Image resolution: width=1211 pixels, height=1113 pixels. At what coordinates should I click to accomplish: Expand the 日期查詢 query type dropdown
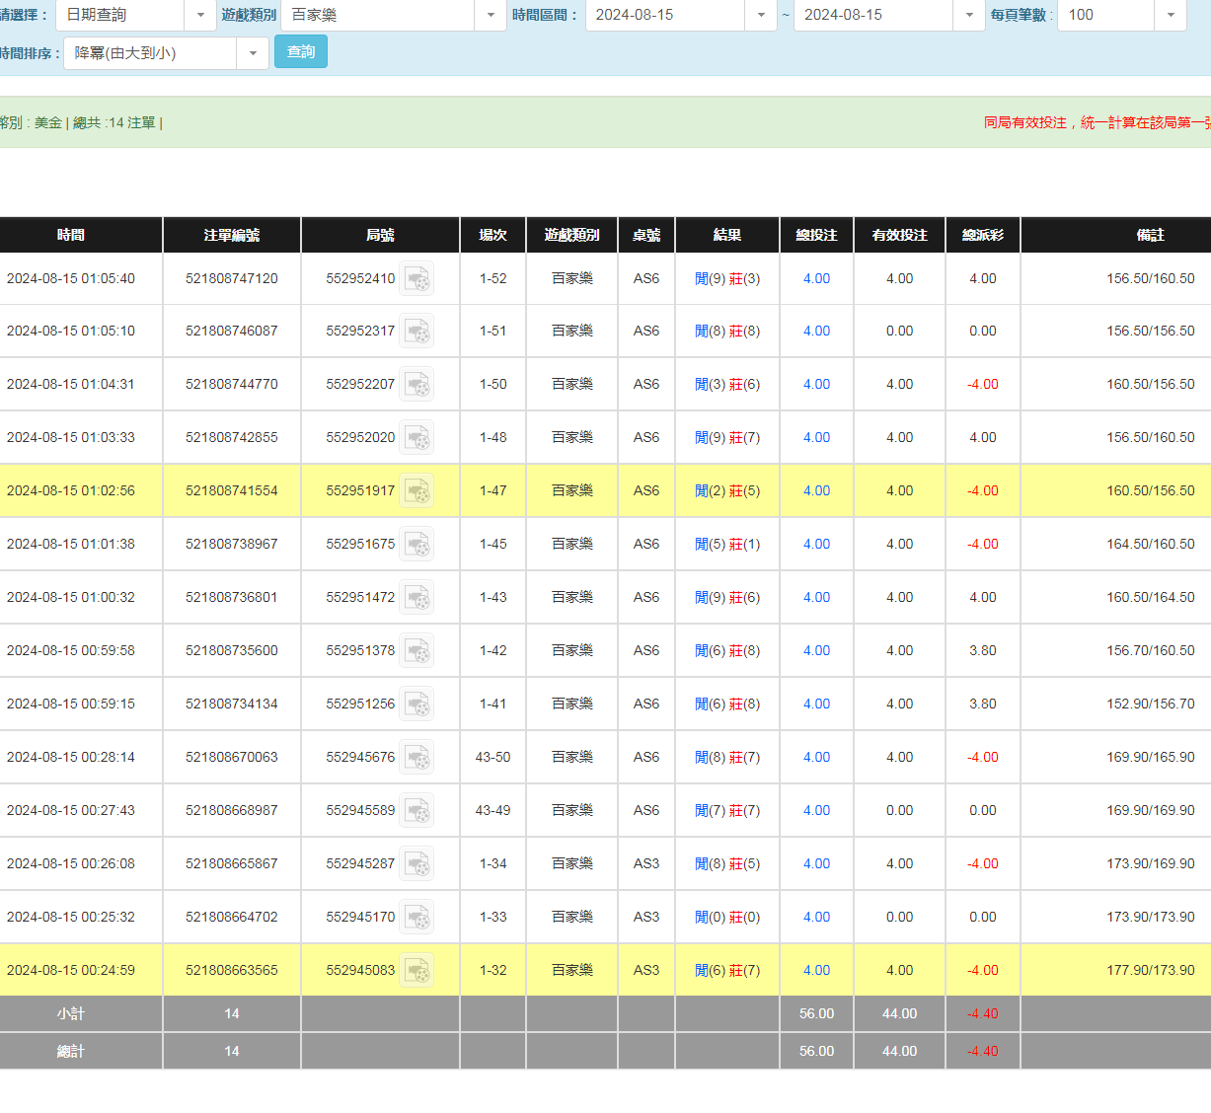(200, 15)
